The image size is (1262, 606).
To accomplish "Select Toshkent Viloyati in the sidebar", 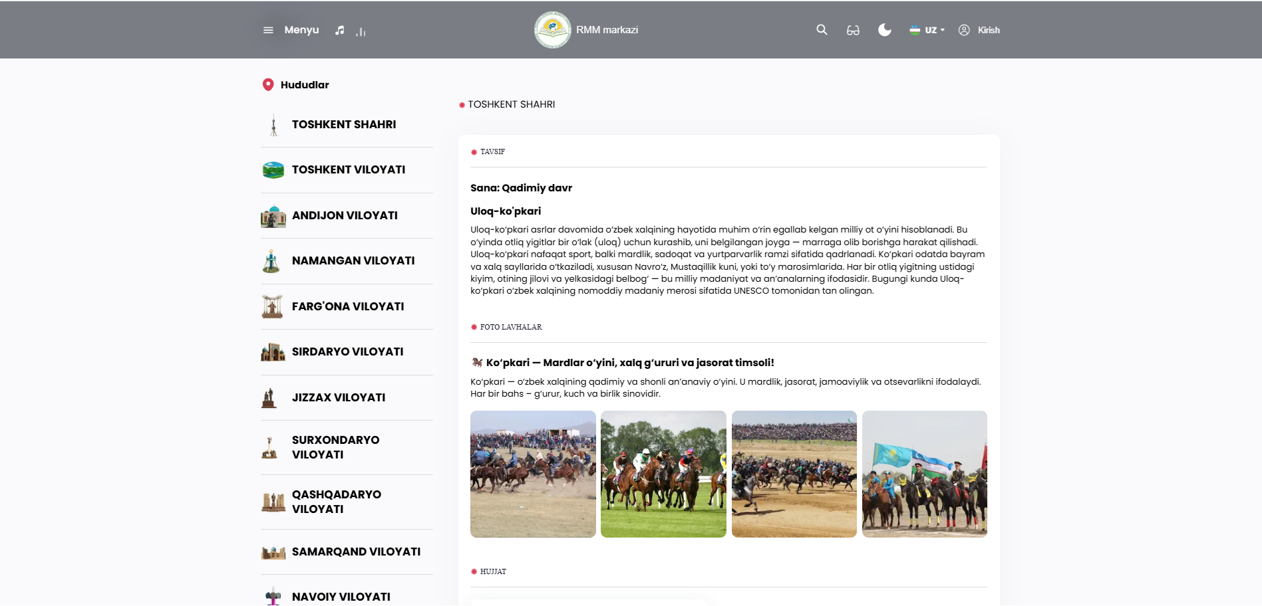I will pos(349,169).
